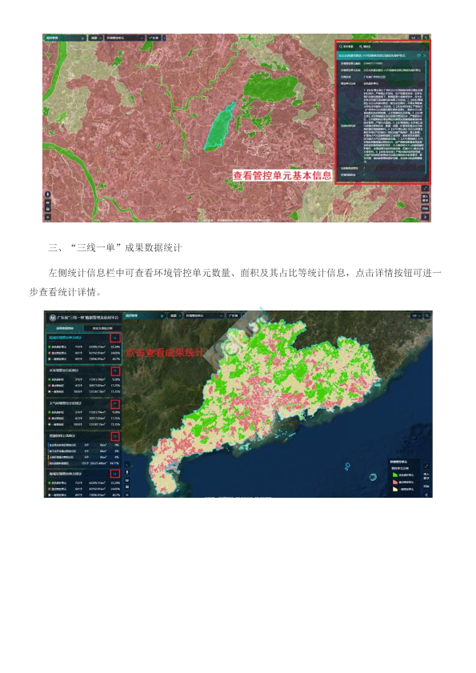
Task: Click the cyan-highlighted control unit polygon
Action: click(219, 126)
